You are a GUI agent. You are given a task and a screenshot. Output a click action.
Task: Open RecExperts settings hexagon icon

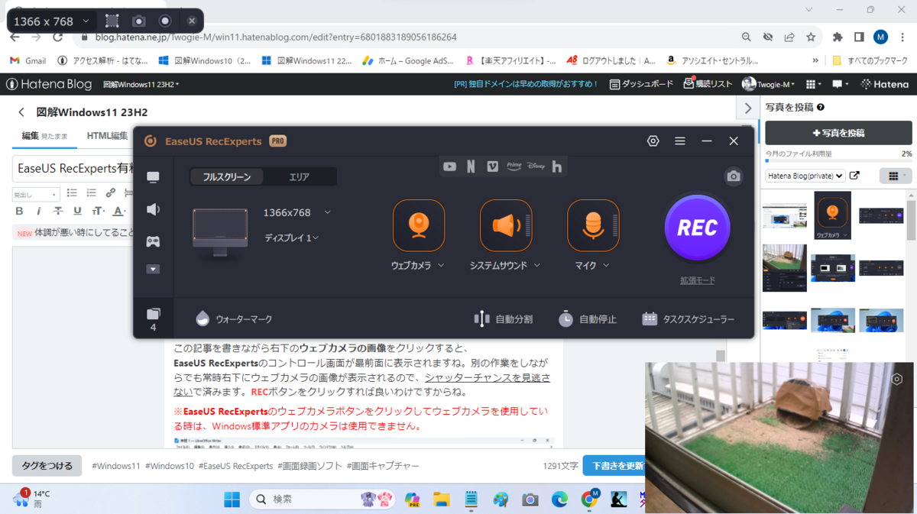(x=653, y=141)
